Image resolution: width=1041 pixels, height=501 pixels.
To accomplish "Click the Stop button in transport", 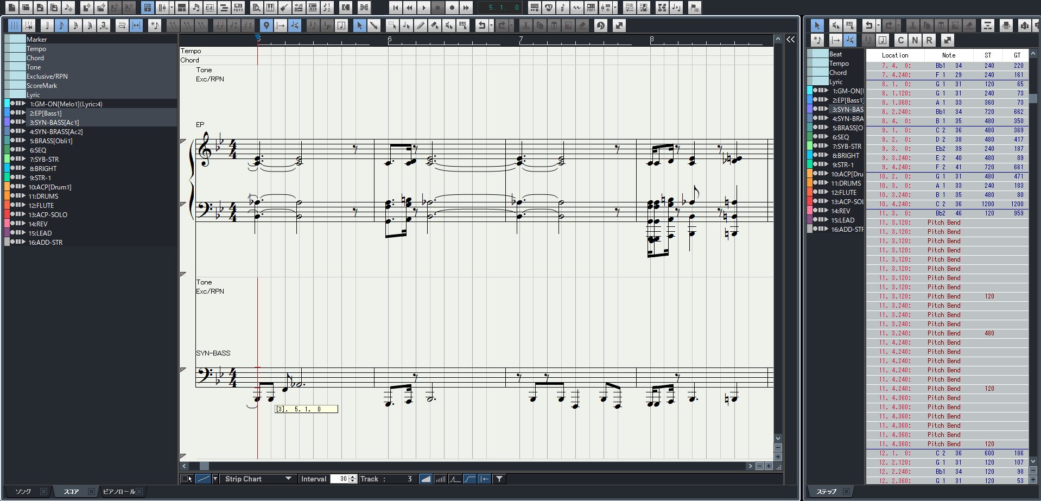I will 438,8.
